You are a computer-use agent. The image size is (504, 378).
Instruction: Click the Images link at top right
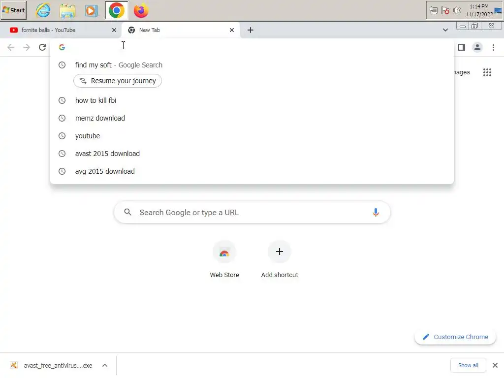pyautogui.click(x=462, y=72)
